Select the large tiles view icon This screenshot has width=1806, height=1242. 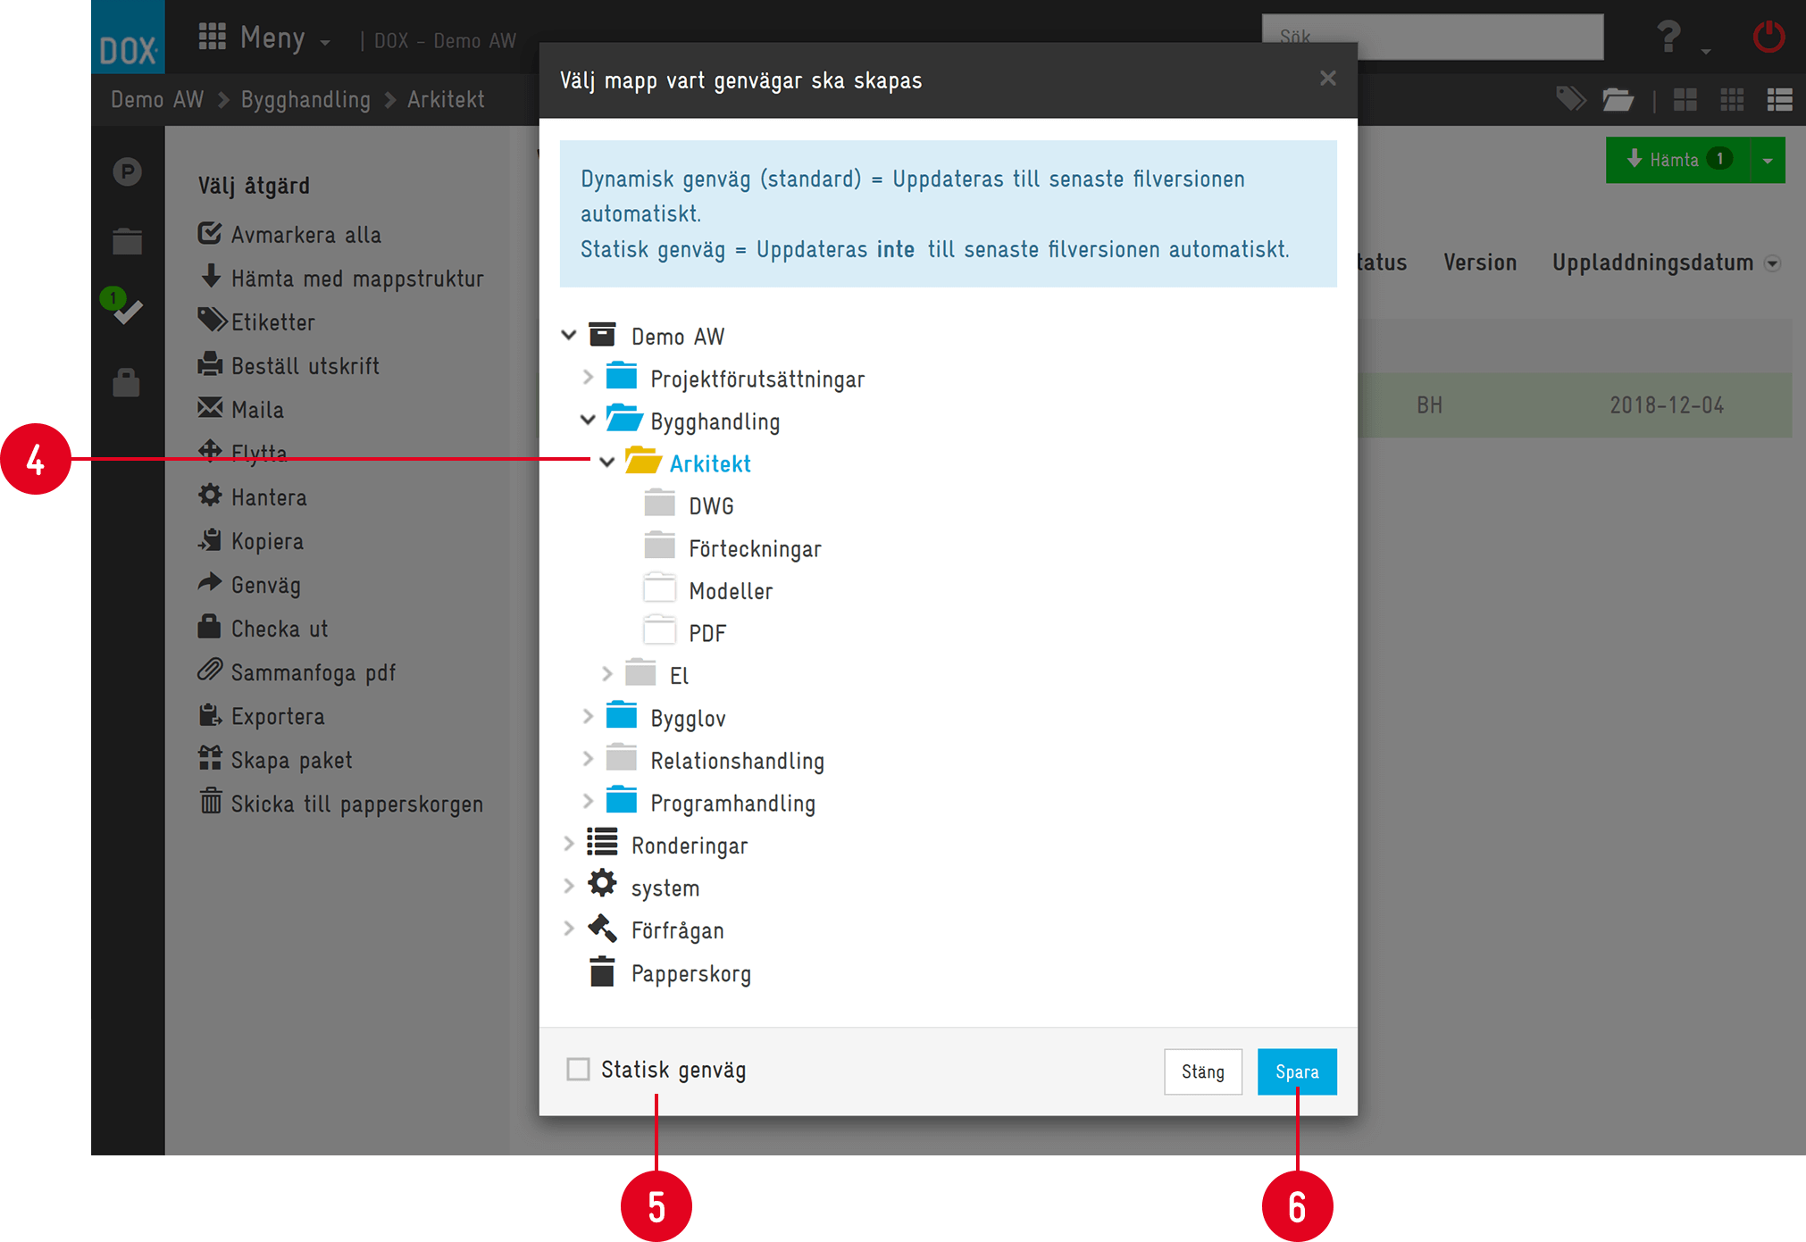tap(1685, 99)
